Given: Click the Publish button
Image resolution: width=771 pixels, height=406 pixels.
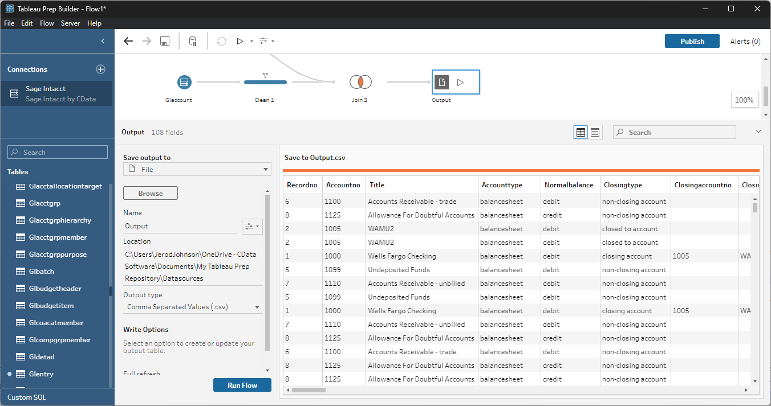Looking at the screenshot, I should tap(692, 41).
